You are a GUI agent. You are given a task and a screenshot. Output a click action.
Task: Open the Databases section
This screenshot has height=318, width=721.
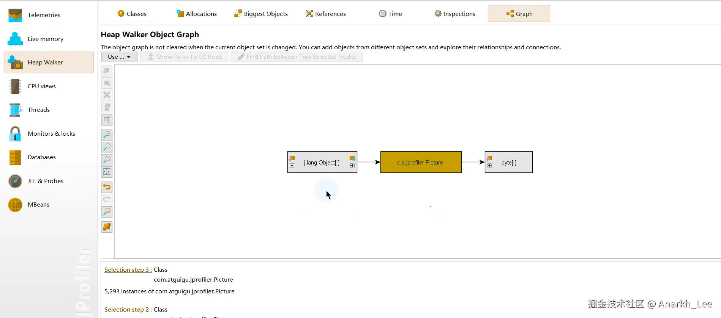point(49,157)
